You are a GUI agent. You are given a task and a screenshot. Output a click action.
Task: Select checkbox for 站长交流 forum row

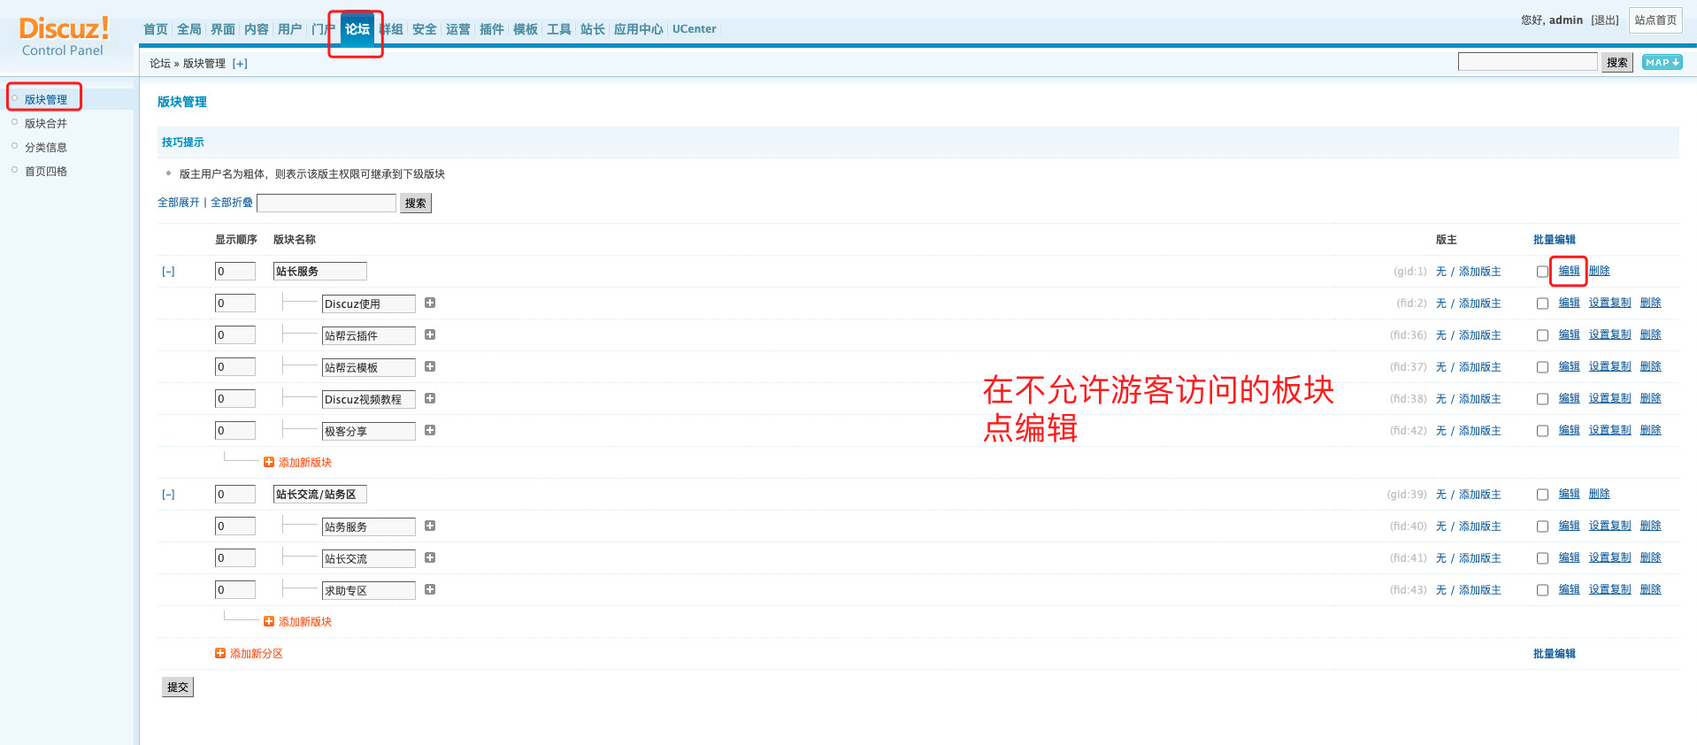click(x=1542, y=558)
